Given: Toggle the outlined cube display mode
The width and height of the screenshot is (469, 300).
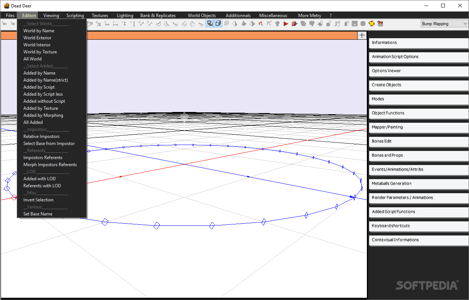Looking at the screenshot, I should 218,24.
